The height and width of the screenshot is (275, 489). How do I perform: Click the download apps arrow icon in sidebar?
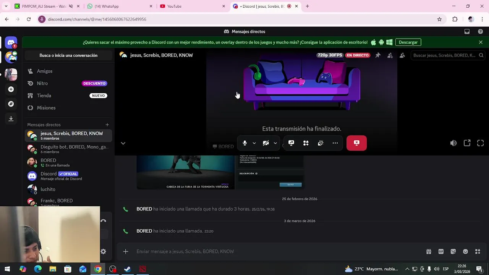11,118
